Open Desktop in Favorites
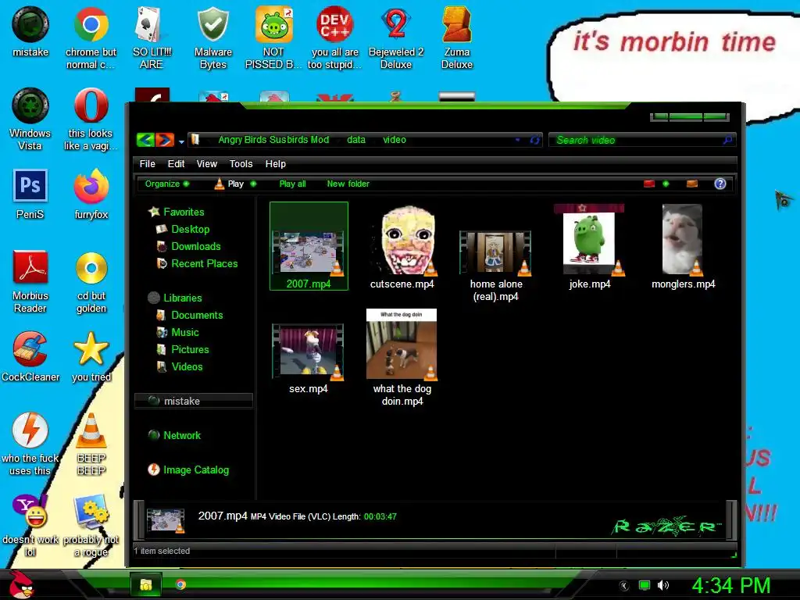 click(190, 229)
